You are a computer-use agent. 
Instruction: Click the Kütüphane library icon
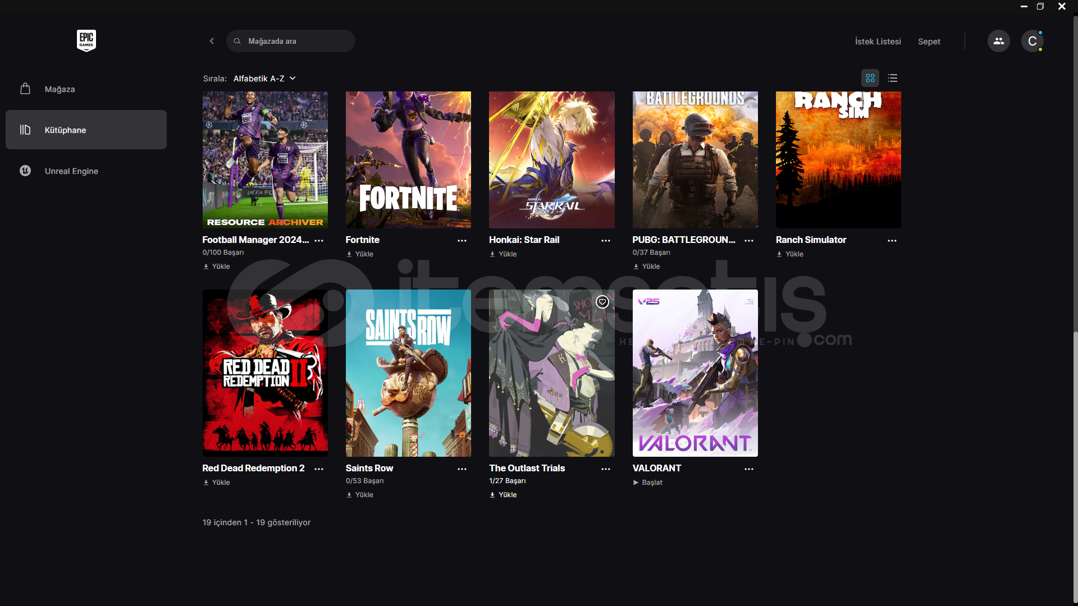pos(25,130)
